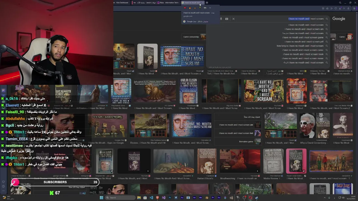Take a snapshot with the camera icon
Viewport: 358px width, 201px height.
[327, 8]
